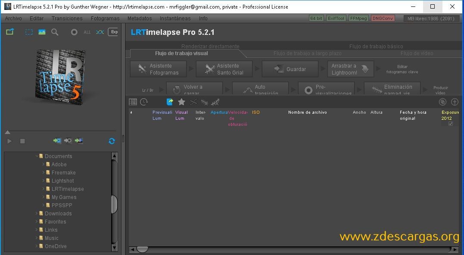Image resolution: width=464 pixels, height=255 pixels.
Task: Click the Arrastrar a Lightroom button
Action: coord(351,69)
